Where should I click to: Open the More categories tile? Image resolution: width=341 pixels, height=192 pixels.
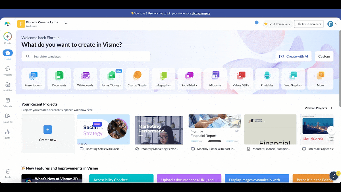coord(320,79)
